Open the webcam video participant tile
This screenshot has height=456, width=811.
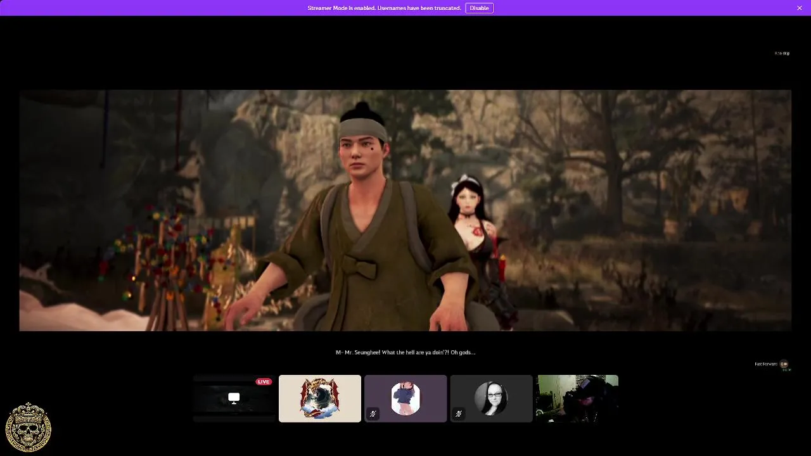click(x=577, y=398)
